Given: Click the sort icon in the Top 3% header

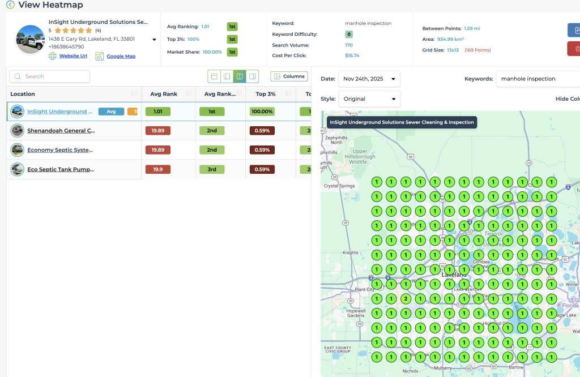Looking at the screenshot, I should tap(288, 93).
